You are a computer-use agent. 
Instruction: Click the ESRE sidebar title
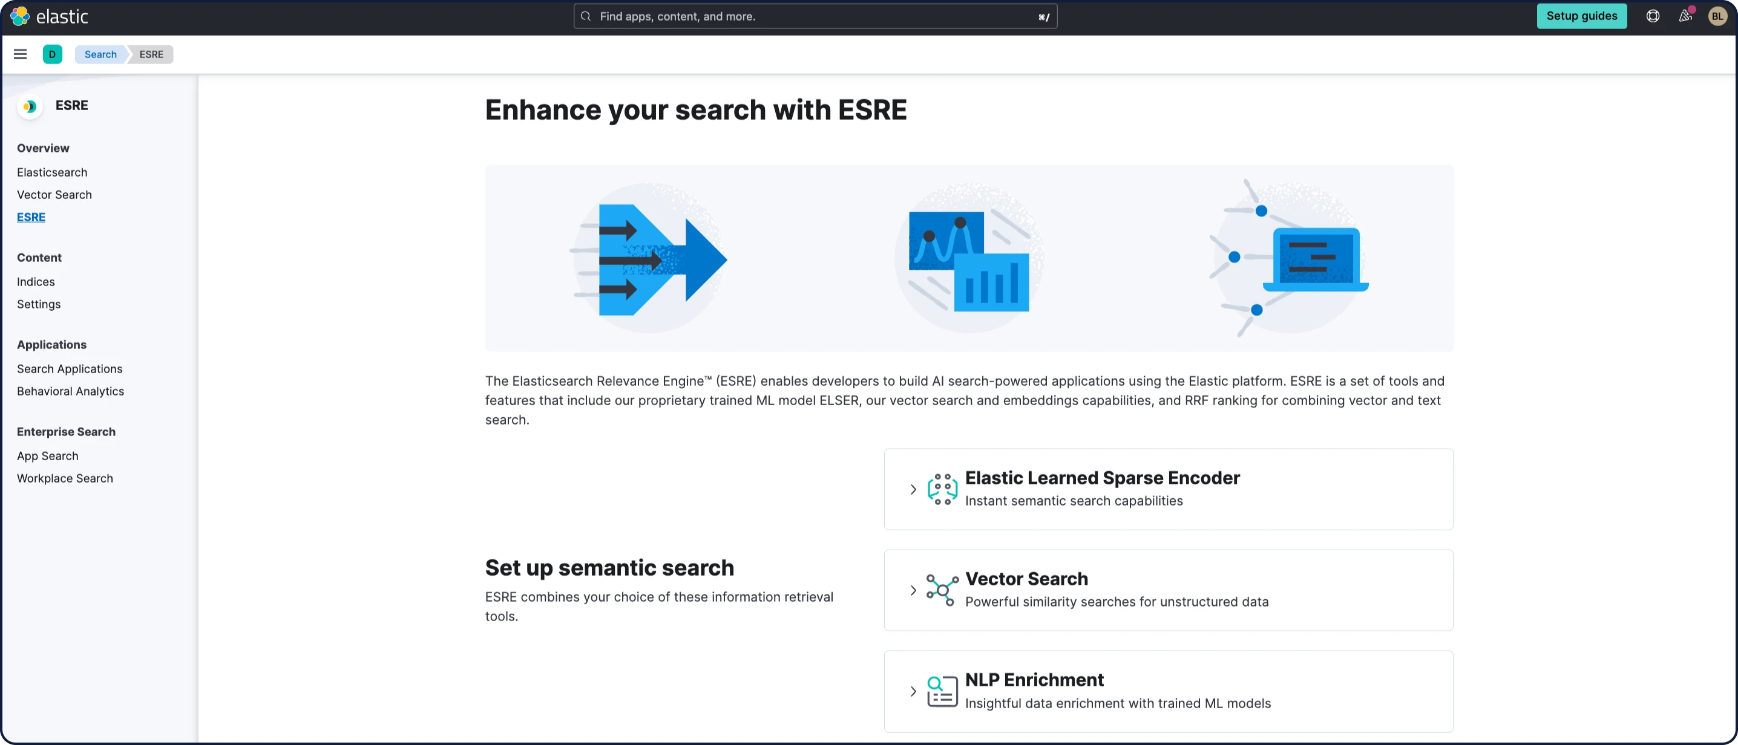(x=71, y=105)
